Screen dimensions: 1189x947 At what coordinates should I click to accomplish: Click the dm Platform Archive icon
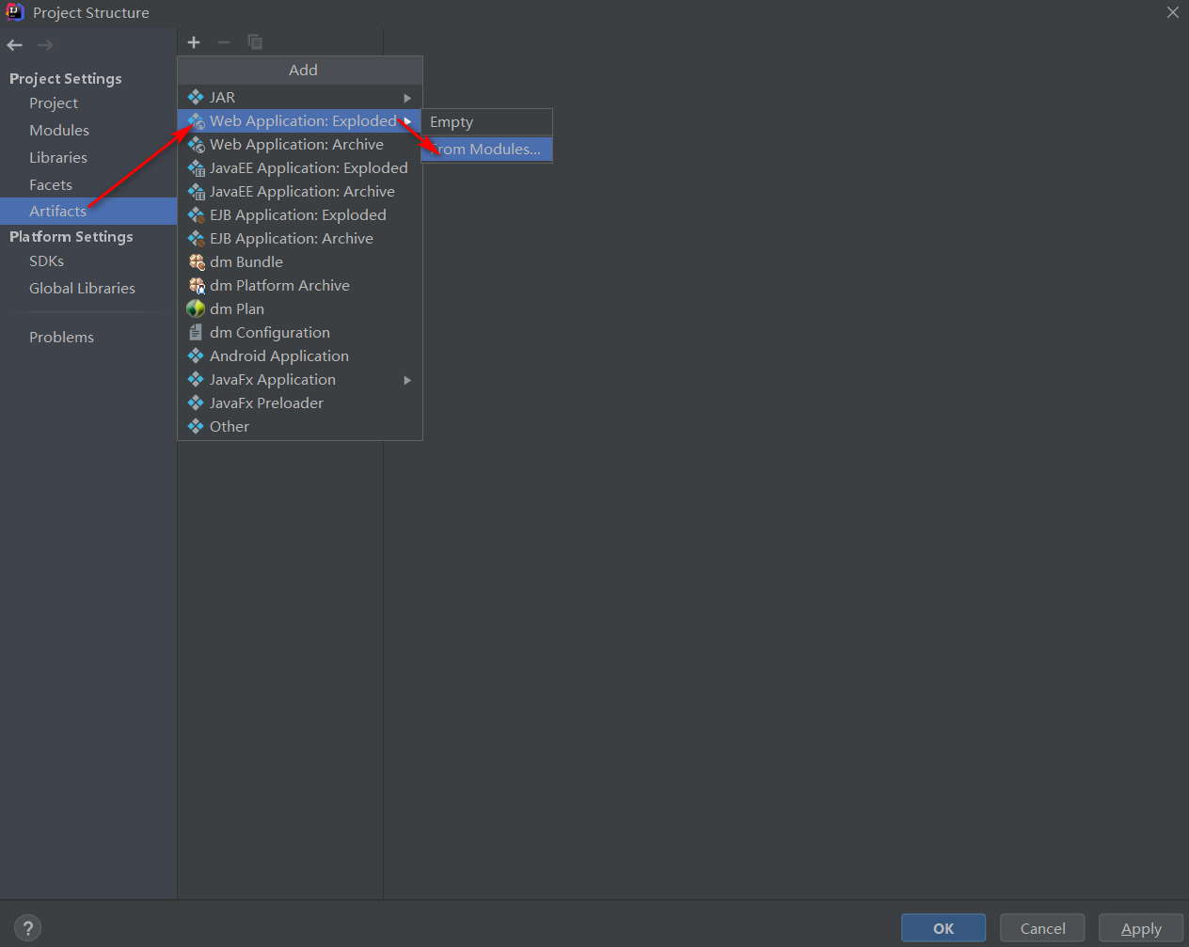click(x=196, y=286)
